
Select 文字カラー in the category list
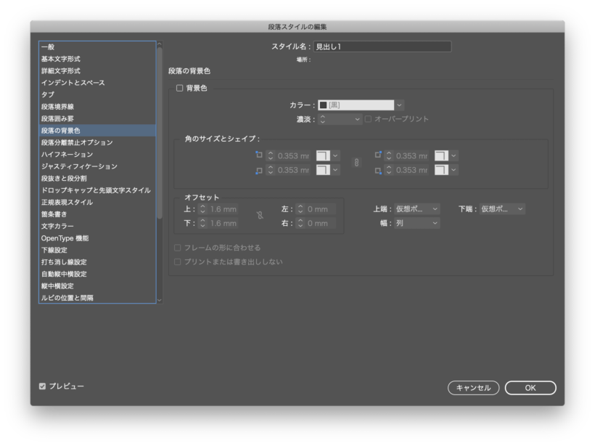pyautogui.click(x=57, y=226)
